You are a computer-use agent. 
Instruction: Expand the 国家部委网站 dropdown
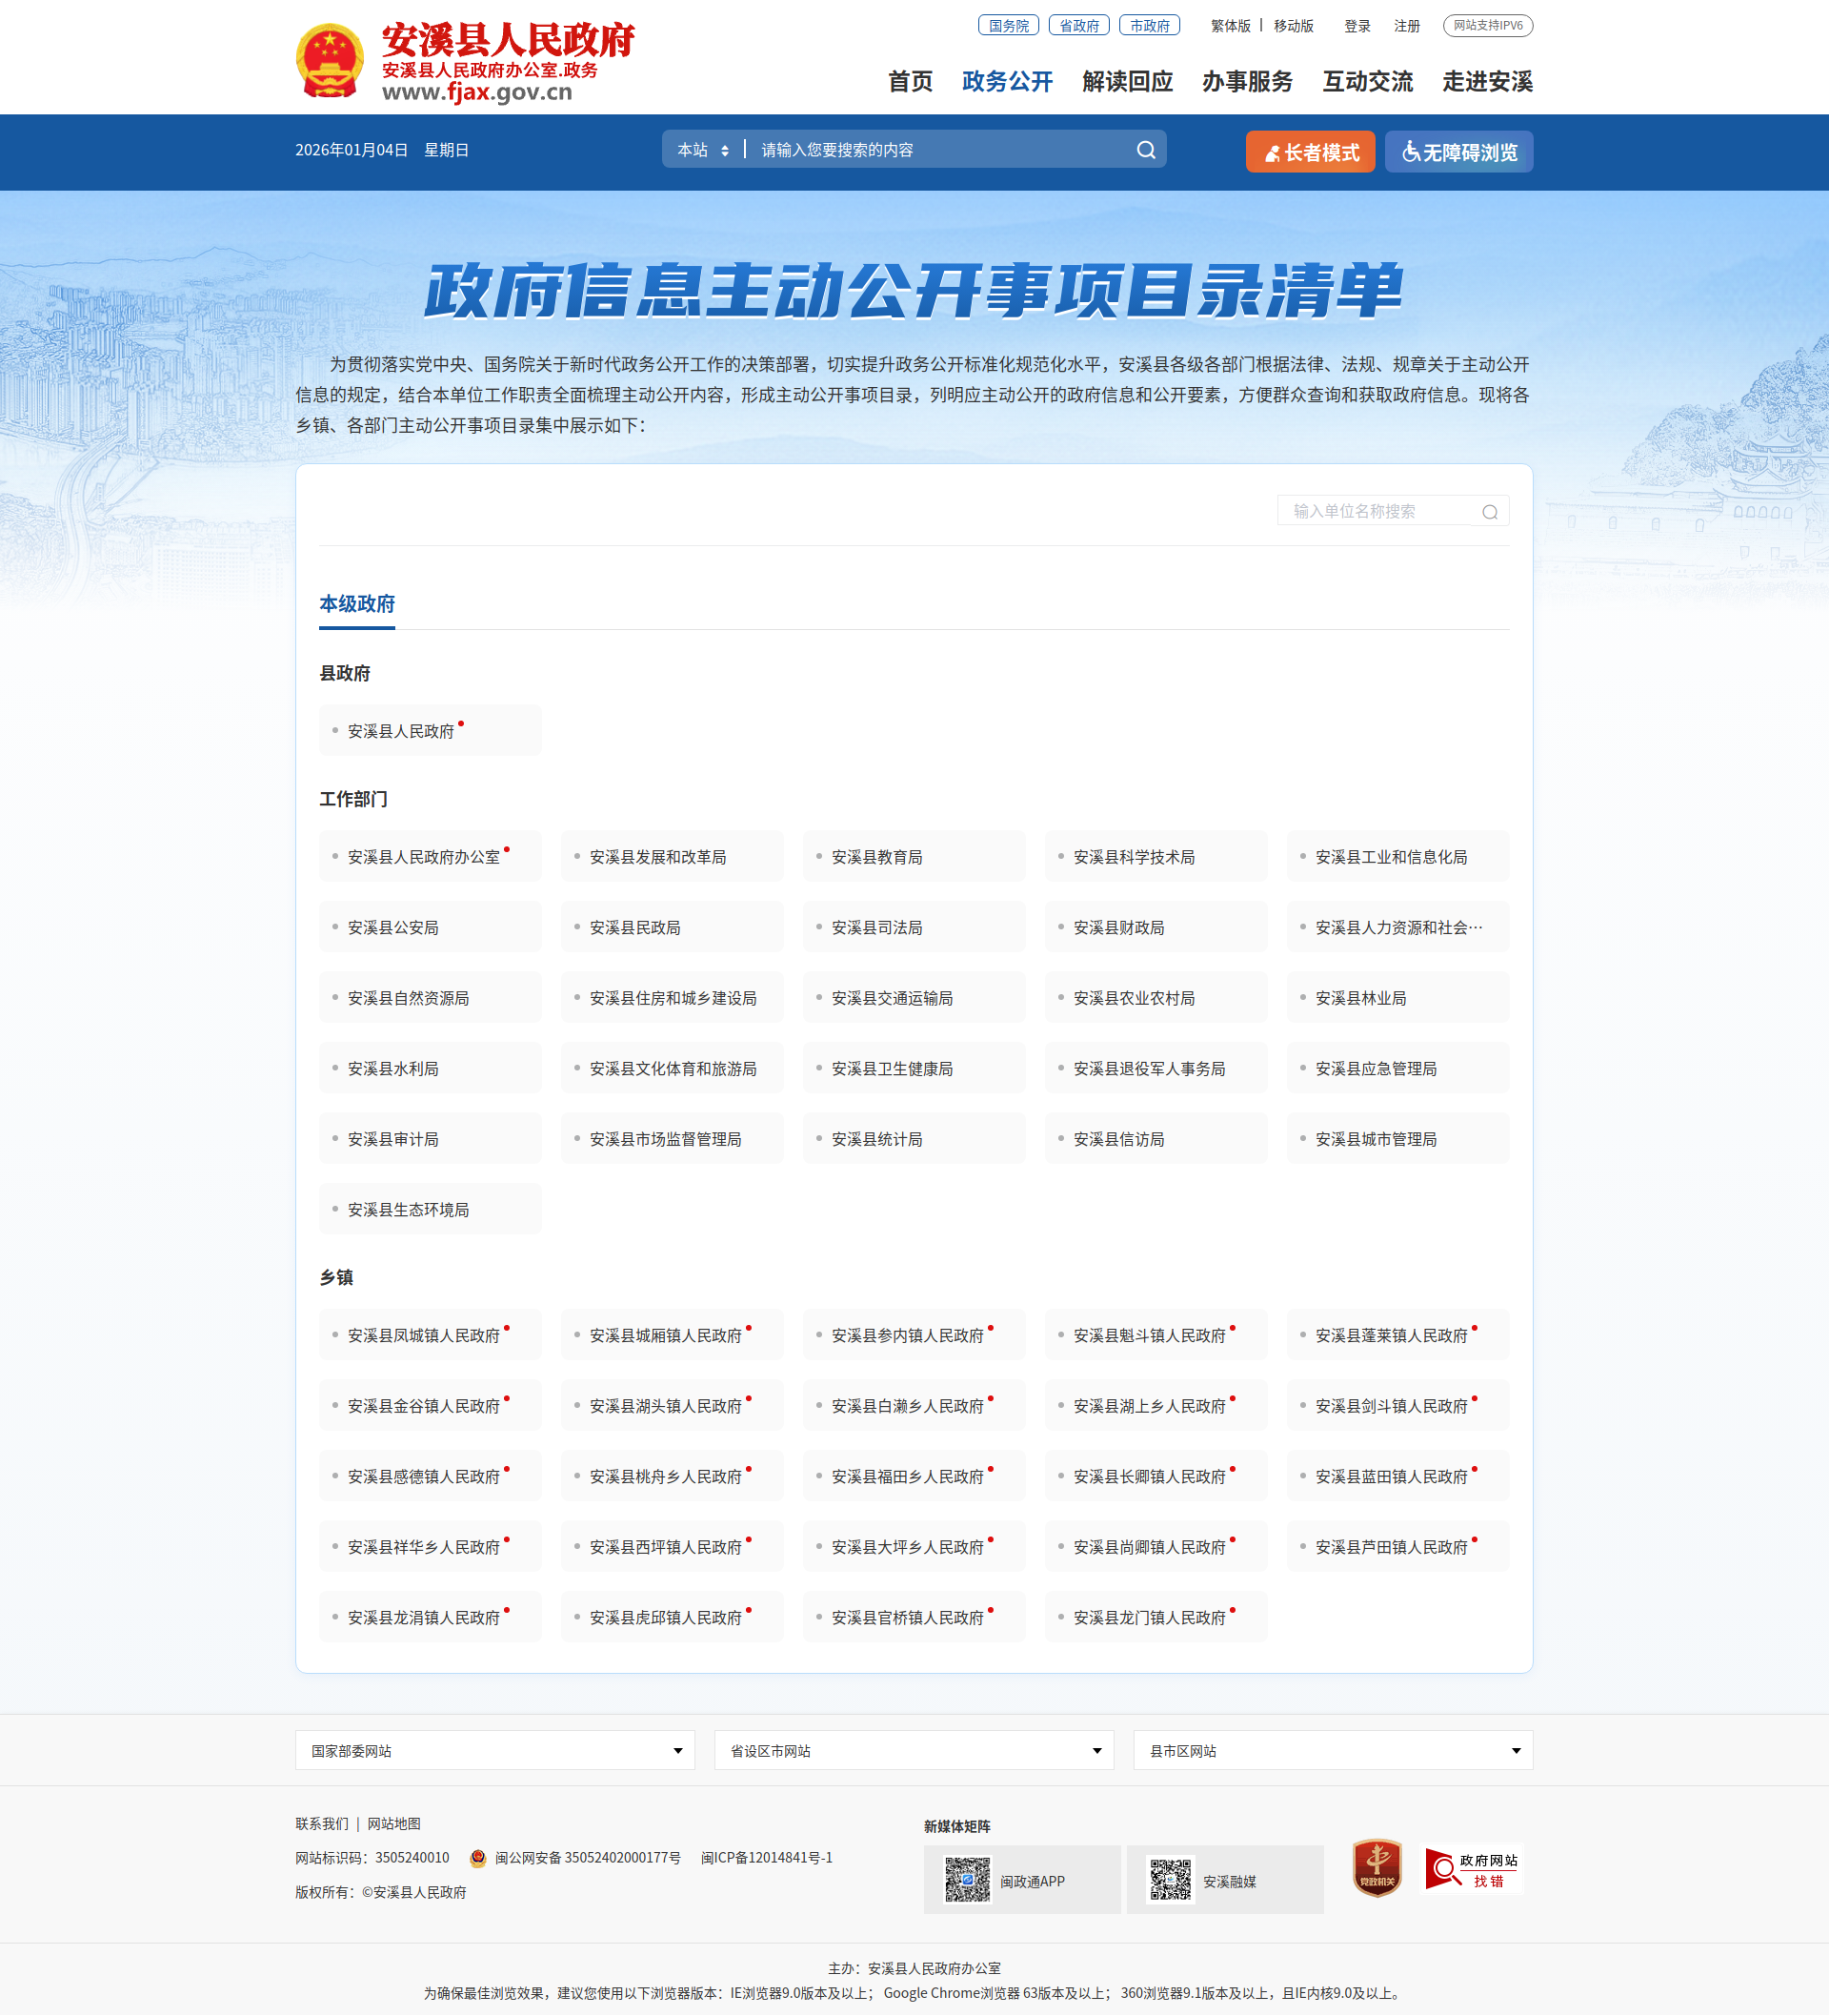click(494, 1751)
